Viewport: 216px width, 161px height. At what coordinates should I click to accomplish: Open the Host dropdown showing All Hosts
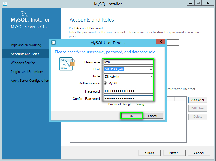(128, 69)
